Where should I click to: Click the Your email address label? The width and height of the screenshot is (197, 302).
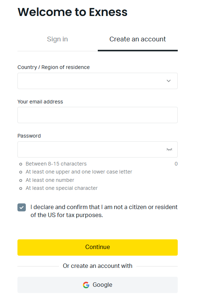click(40, 102)
